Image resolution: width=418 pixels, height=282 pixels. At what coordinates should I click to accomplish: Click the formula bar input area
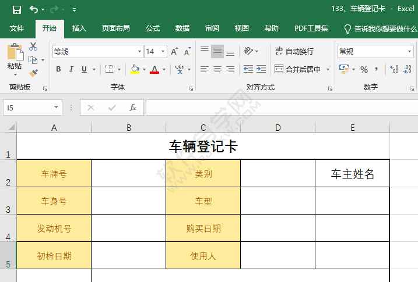pos(282,108)
